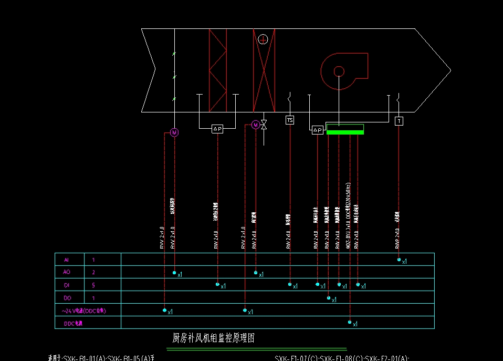Click the cyan point in the AI row
Screen dimensions: 503x361
399,260
